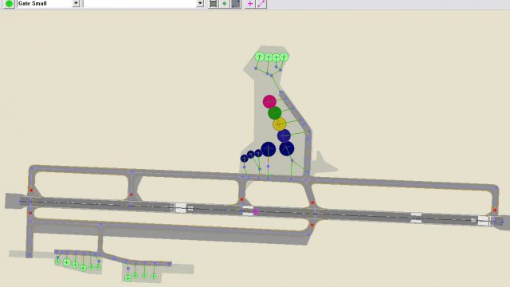
Task: Select the dark green parking spot circle
Action: click(x=274, y=113)
